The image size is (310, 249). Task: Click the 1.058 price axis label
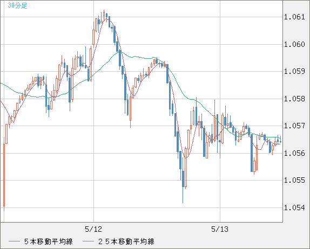pos(294,99)
